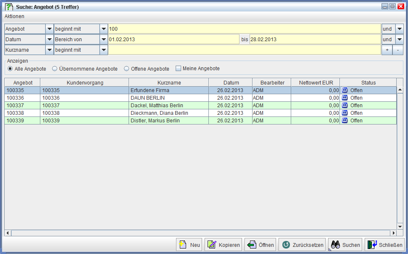This screenshot has width=408, height=254.
Task: Click the Schließen door icon
Action: [x=372, y=245]
